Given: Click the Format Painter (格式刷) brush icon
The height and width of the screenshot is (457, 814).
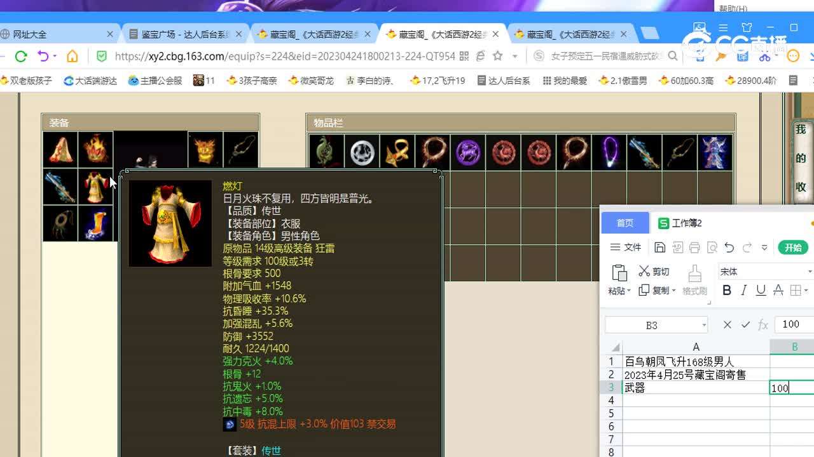Looking at the screenshot, I should pos(694,274).
